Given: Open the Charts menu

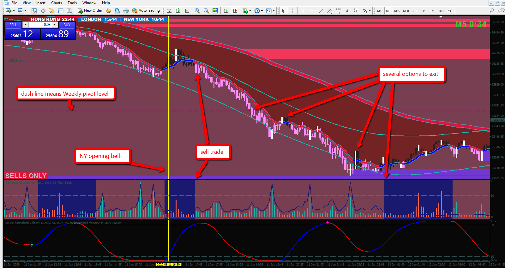Looking at the screenshot, I should (x=57, y=3).
